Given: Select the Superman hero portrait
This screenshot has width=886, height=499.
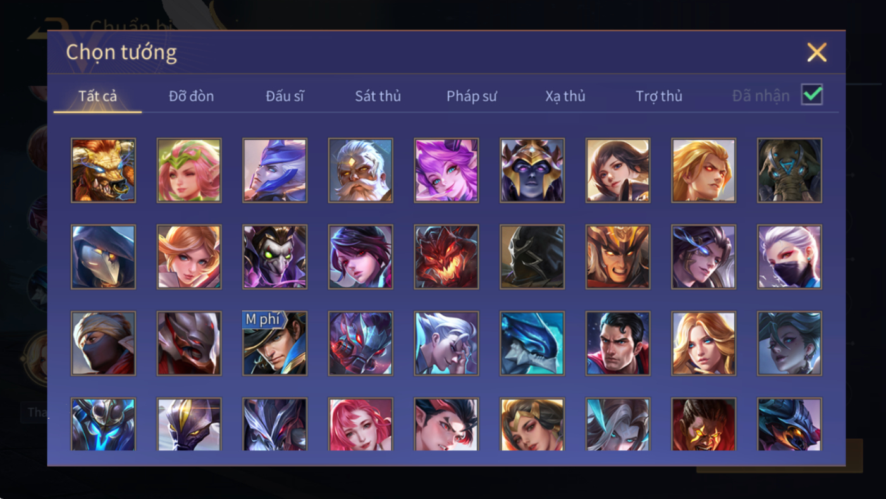Looking at the screenshot, I should pyautogui.click(x=618, y=343).
